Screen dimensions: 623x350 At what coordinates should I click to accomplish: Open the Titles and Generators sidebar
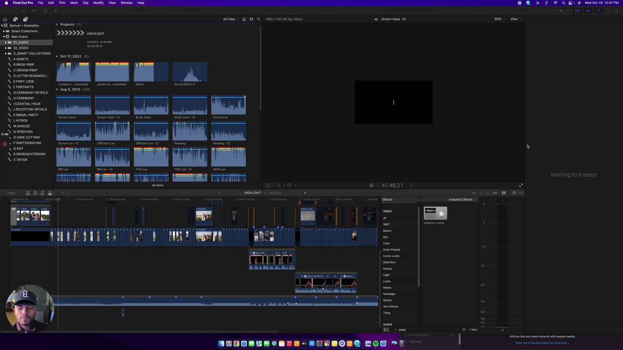tap(25, 19)
